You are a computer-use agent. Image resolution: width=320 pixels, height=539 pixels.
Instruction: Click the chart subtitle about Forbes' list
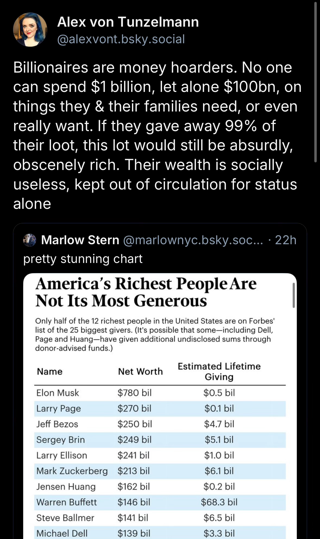155,334
